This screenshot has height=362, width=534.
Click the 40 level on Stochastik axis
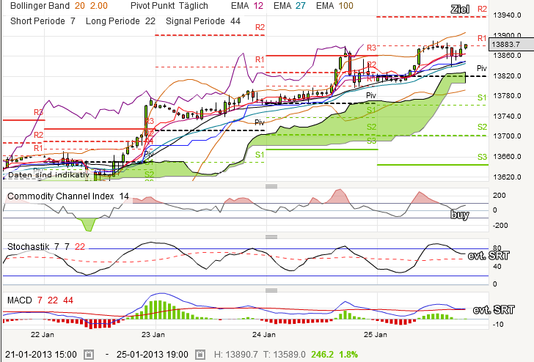pyautogui.click(x=497, y=267)
